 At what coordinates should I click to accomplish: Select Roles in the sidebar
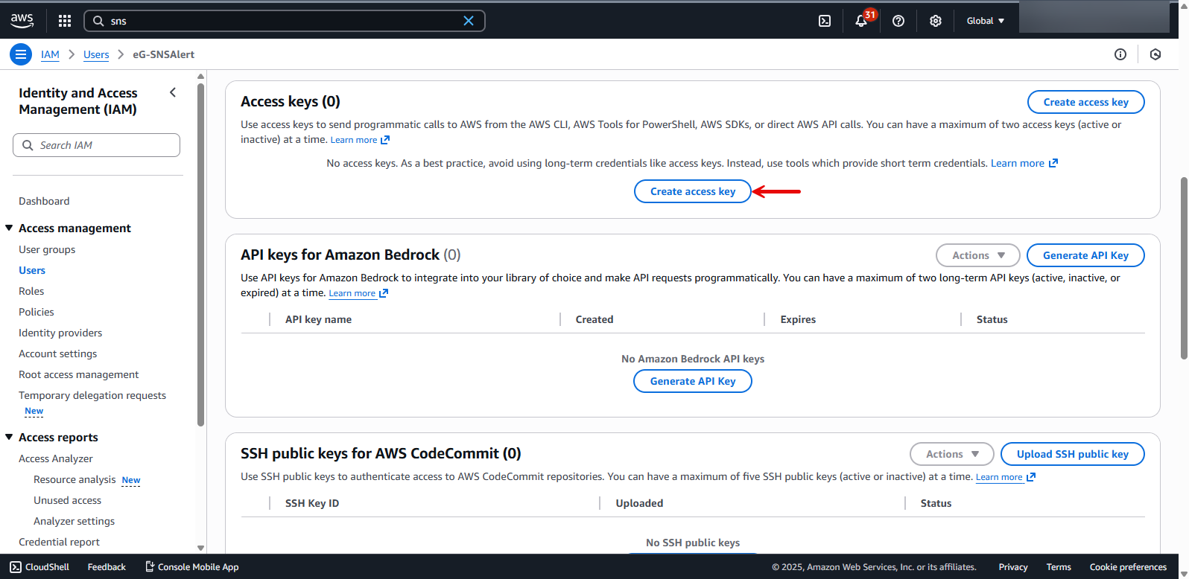[x=31, y=291]
